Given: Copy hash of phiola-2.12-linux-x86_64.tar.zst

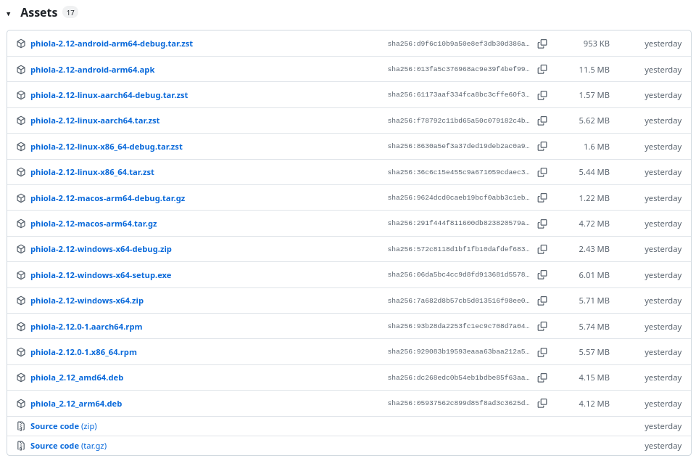Looking at the screenshot, I should pos(542,172).
